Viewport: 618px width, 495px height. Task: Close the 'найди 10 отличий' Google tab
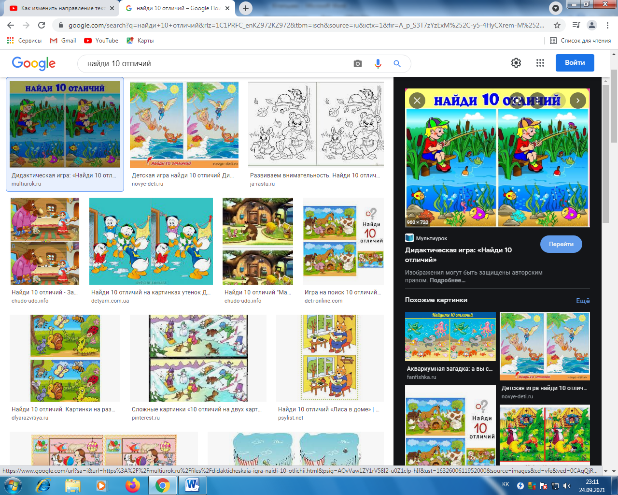pyautogui.click(x=227, y=8)
